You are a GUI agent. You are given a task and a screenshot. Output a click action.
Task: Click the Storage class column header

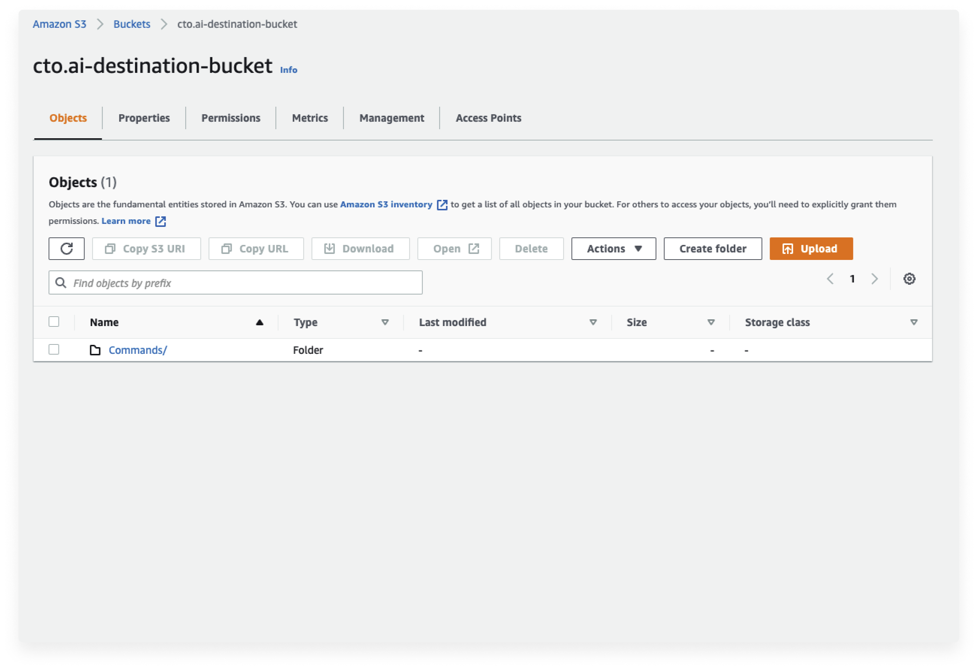pos(777,323)
